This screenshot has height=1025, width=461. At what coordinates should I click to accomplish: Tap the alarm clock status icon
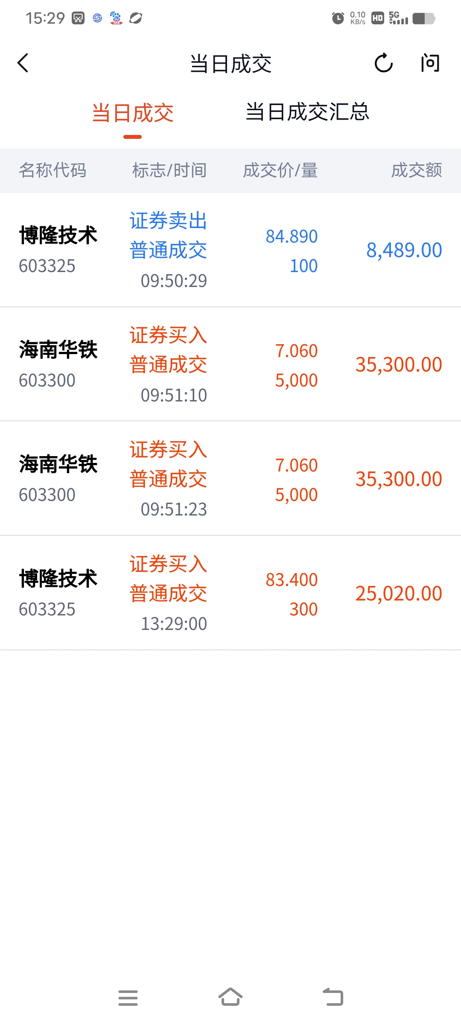[338, 18]
